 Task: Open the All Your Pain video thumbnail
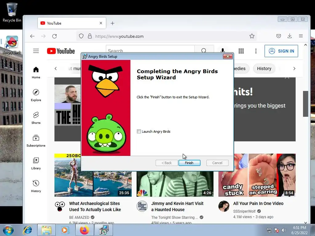click(x=257, y=175)
